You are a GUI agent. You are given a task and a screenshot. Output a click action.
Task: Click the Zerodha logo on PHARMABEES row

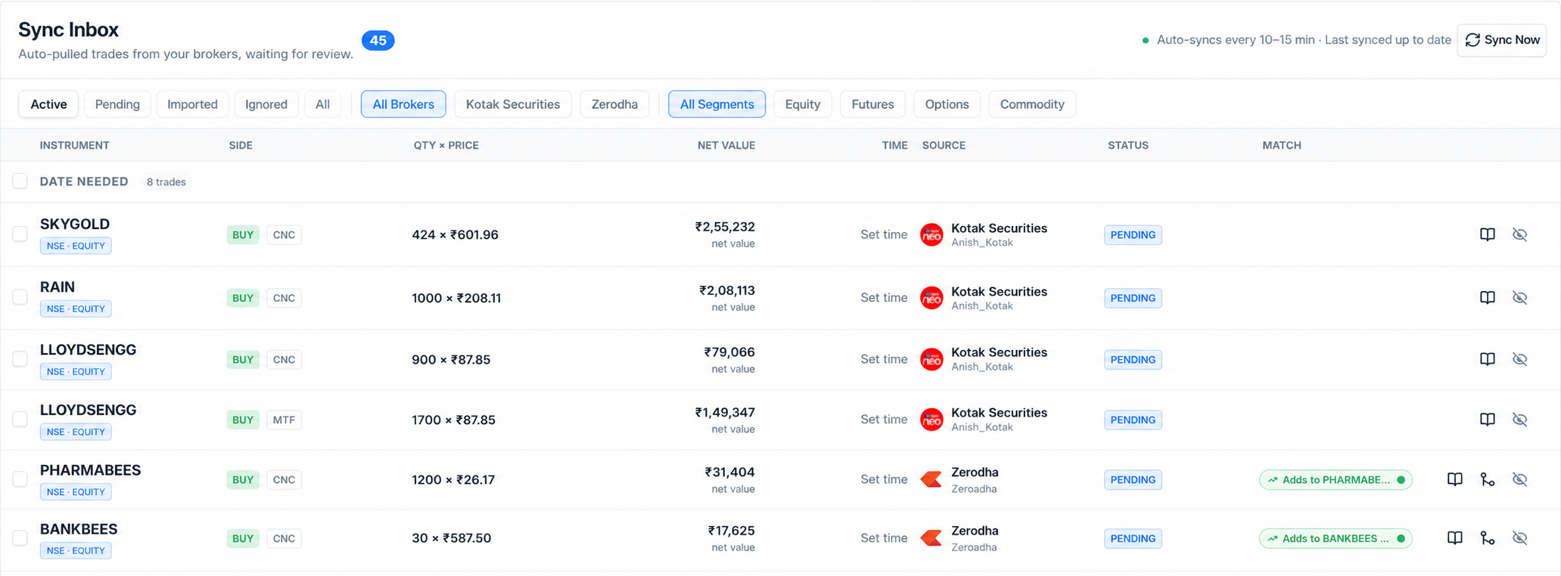click(x=931, y=479)
